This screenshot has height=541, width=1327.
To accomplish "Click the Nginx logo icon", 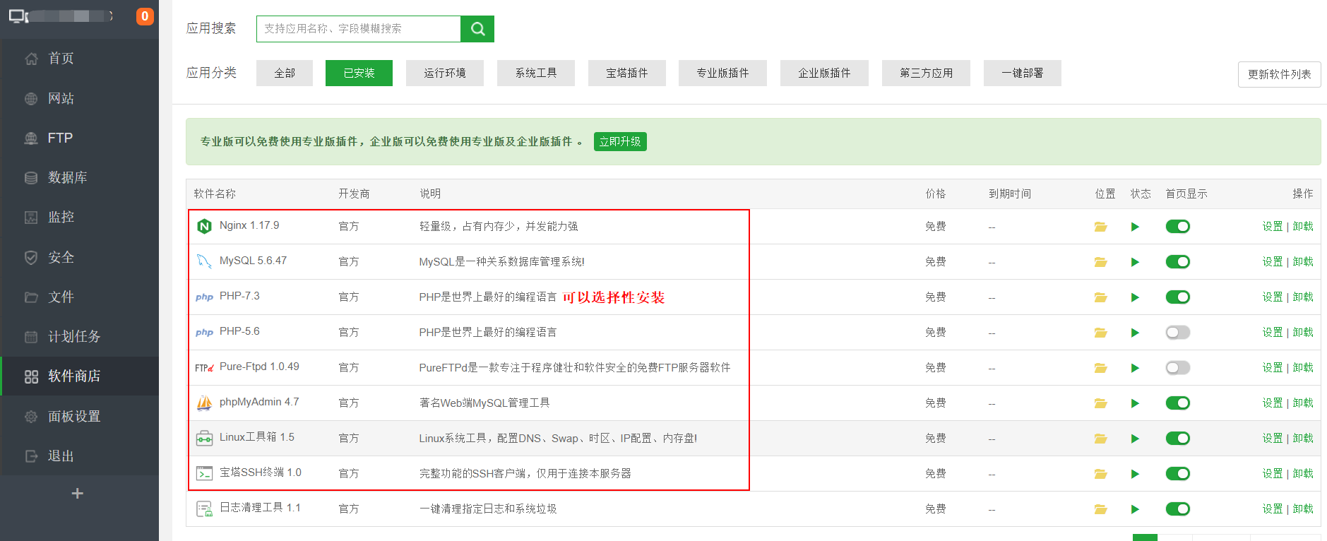I will coord(204,226).
